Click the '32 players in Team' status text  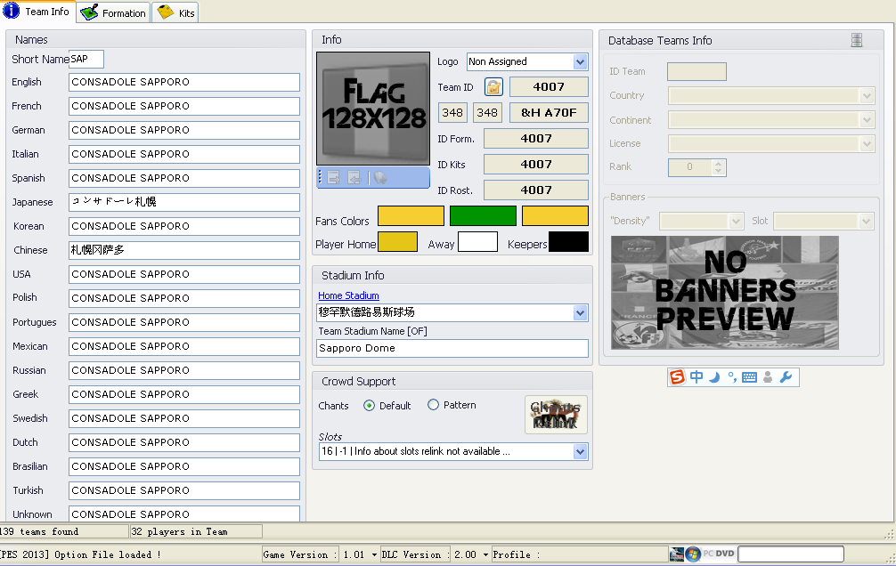(179, 531)
